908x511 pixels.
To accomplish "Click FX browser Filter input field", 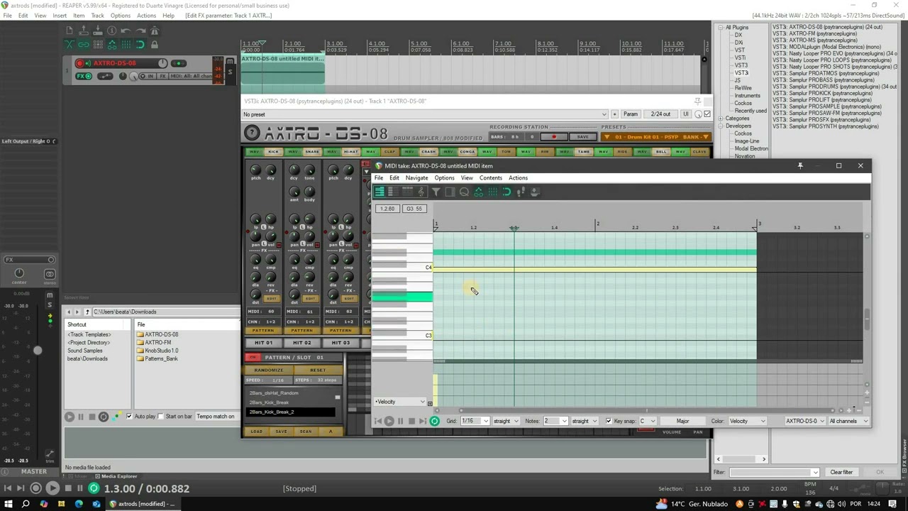I will click(x=774, y=472).
